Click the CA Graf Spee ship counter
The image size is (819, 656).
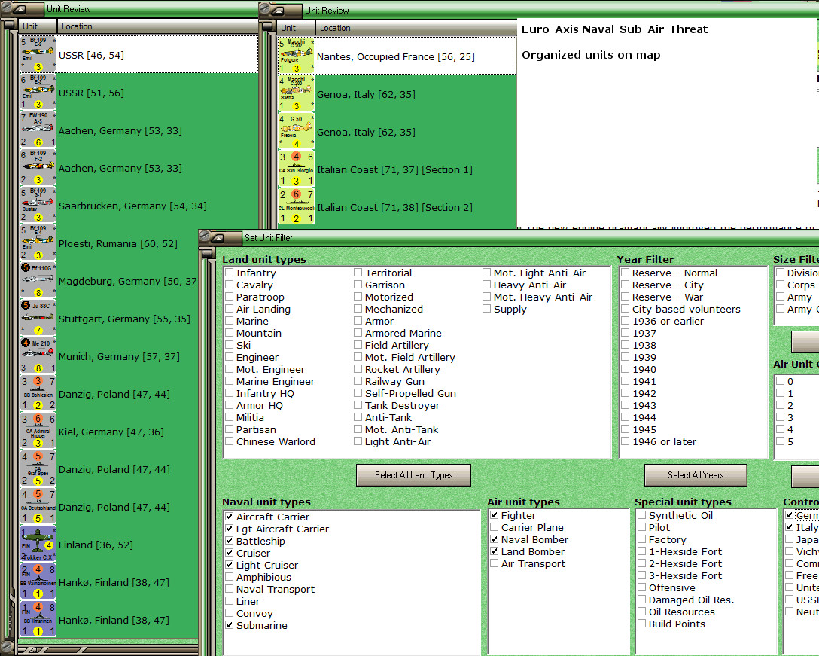pos(38,469)
